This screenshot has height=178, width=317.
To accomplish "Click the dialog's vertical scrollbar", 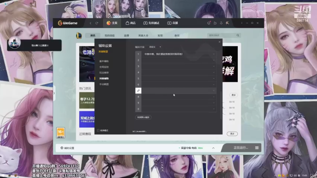I will point(221,105).
